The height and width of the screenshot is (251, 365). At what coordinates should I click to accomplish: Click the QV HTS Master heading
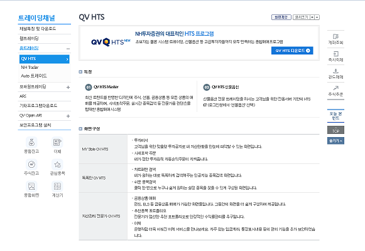(106, 87)
